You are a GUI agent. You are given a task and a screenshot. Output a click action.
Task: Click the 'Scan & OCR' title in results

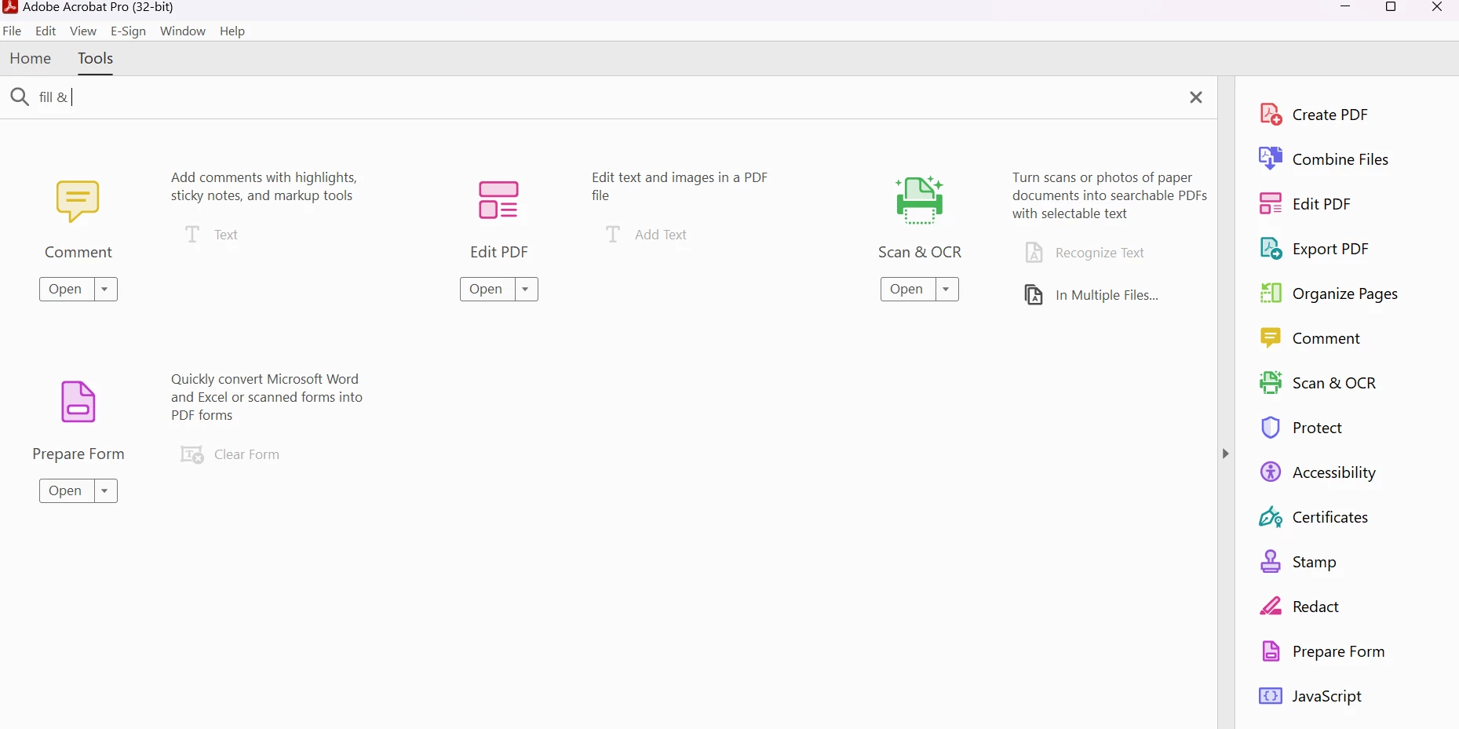coord(920,252)
